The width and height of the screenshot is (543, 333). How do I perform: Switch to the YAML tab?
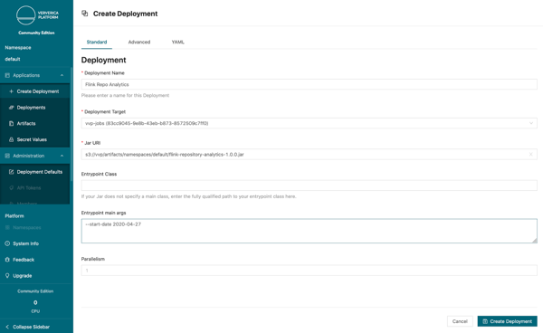click(178, 42)
